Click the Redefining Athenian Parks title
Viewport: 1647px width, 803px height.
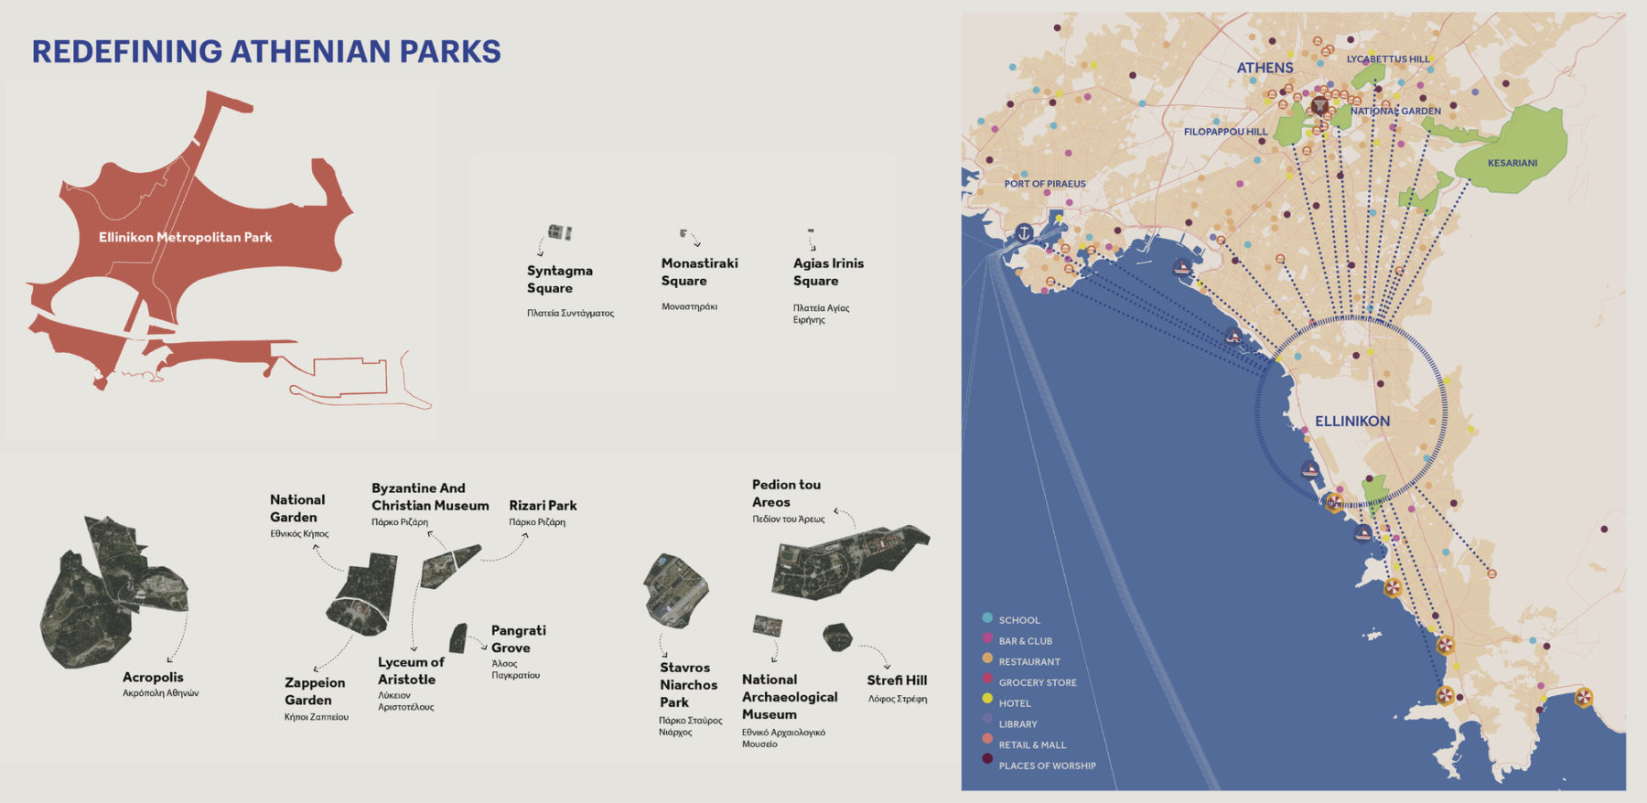click(x=266, y=51)
